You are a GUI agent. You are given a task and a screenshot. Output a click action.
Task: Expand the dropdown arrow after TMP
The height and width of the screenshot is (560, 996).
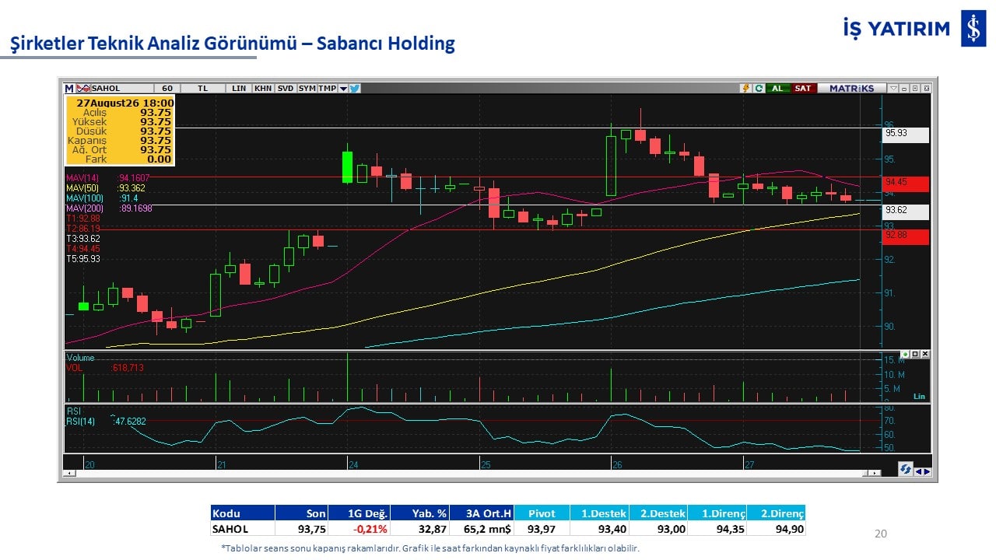tap(343, 89)
